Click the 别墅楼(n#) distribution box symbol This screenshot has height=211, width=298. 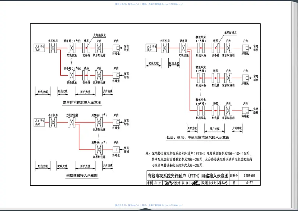coord(99,149)
